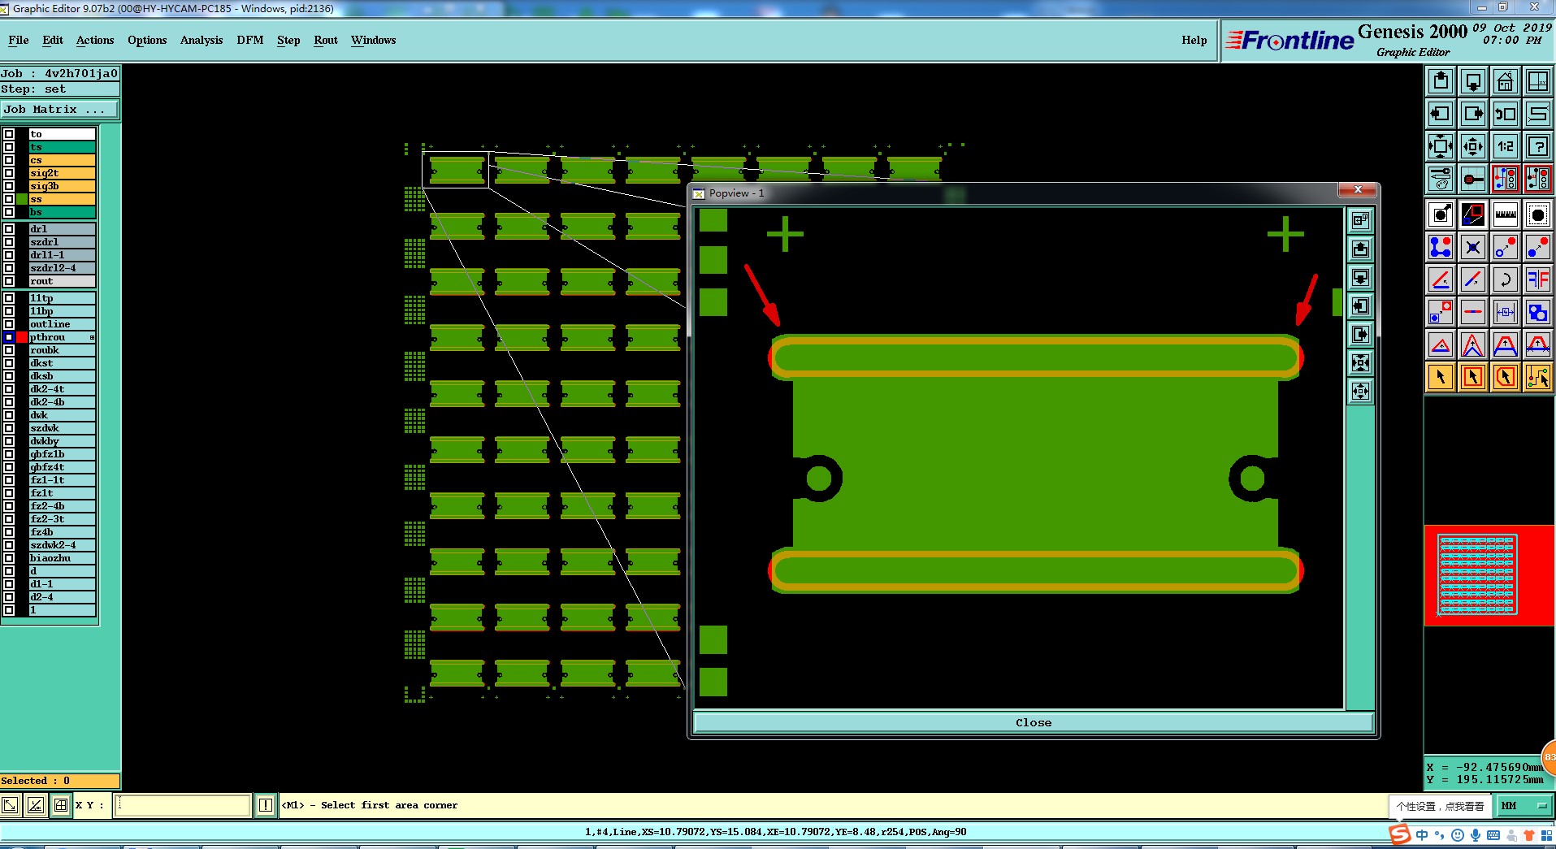Open the Rout menu

(326, 40)
